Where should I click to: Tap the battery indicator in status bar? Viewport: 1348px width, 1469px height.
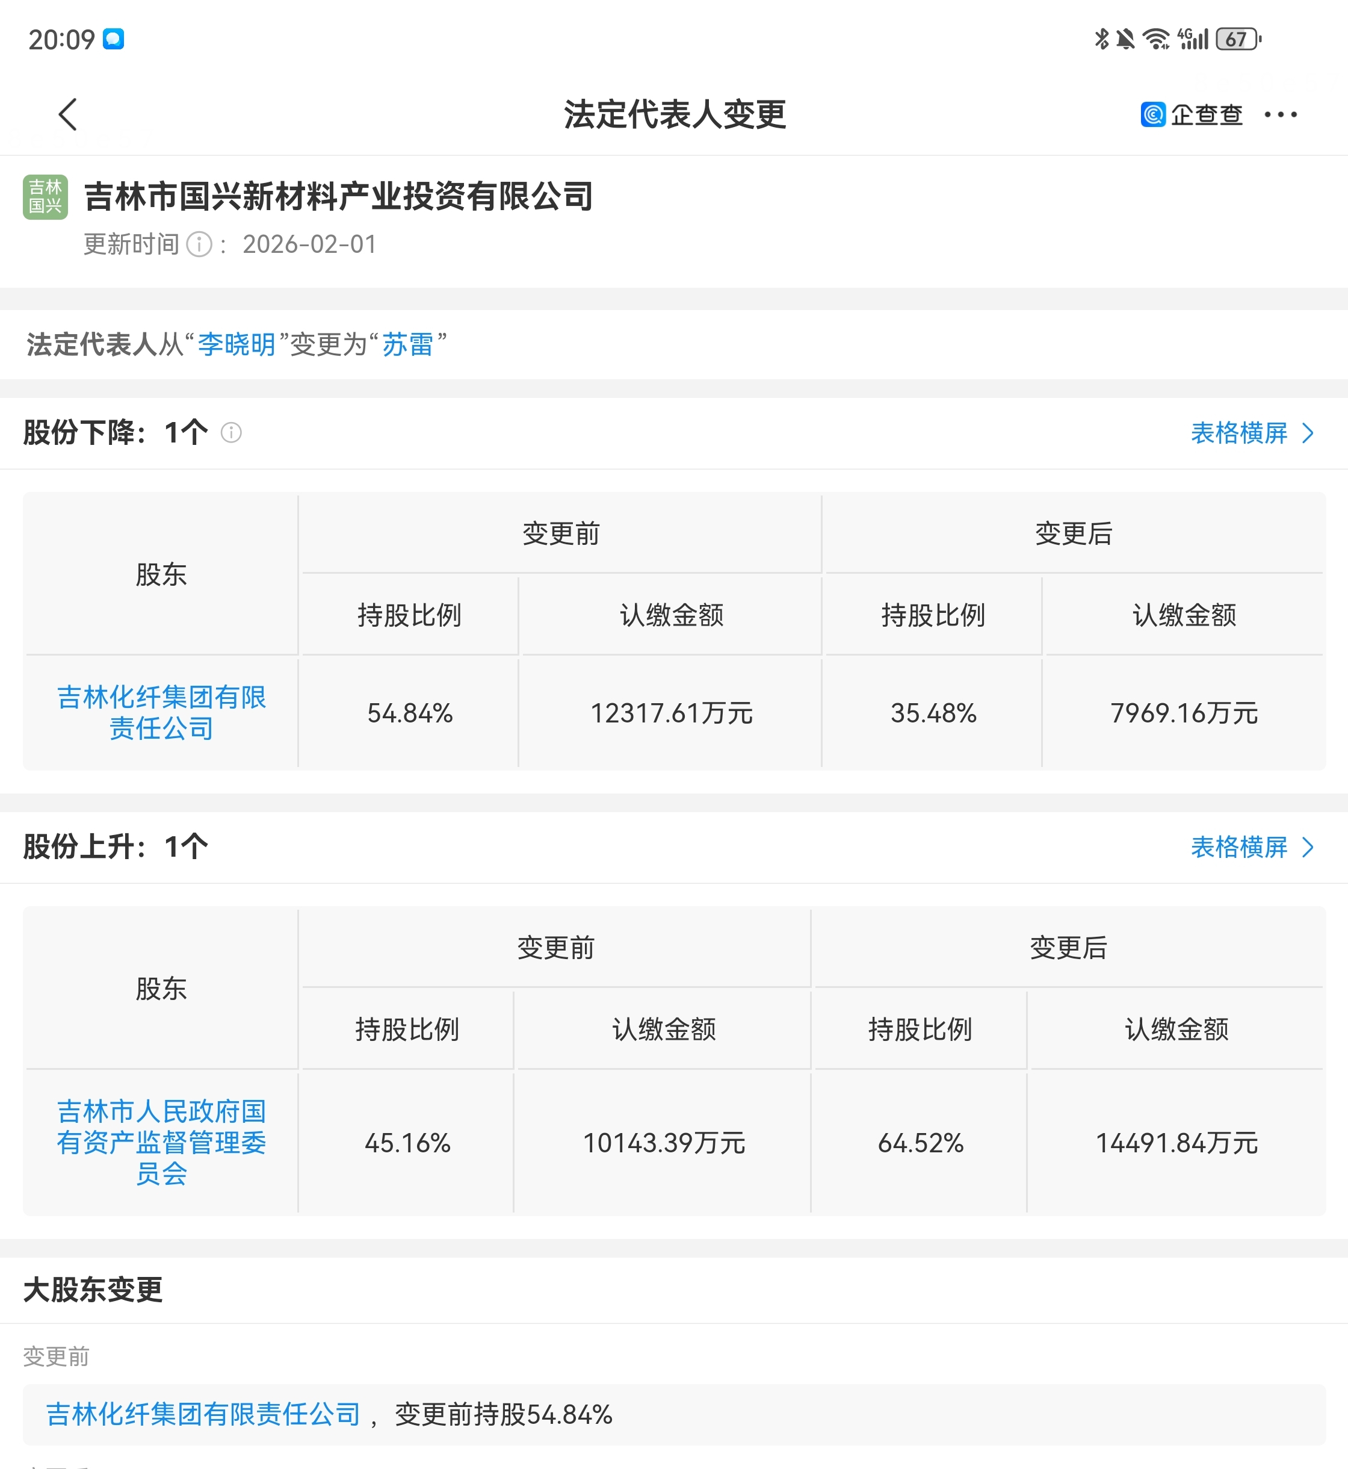tap(1238, 39)
